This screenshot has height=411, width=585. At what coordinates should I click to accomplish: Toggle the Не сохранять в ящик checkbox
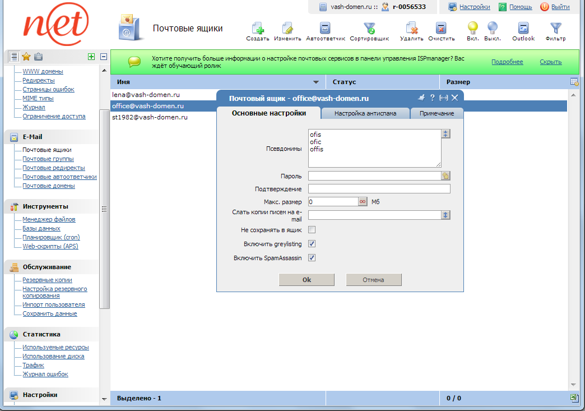312,230
